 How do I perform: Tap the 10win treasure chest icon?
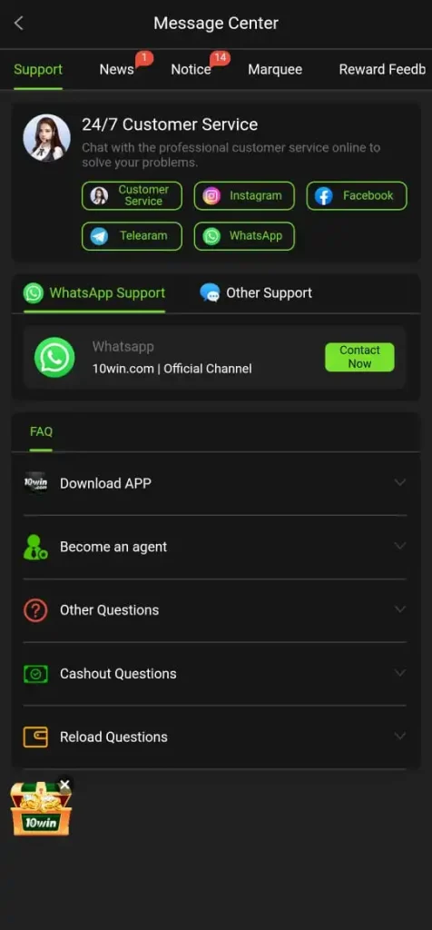coord(40,809)
